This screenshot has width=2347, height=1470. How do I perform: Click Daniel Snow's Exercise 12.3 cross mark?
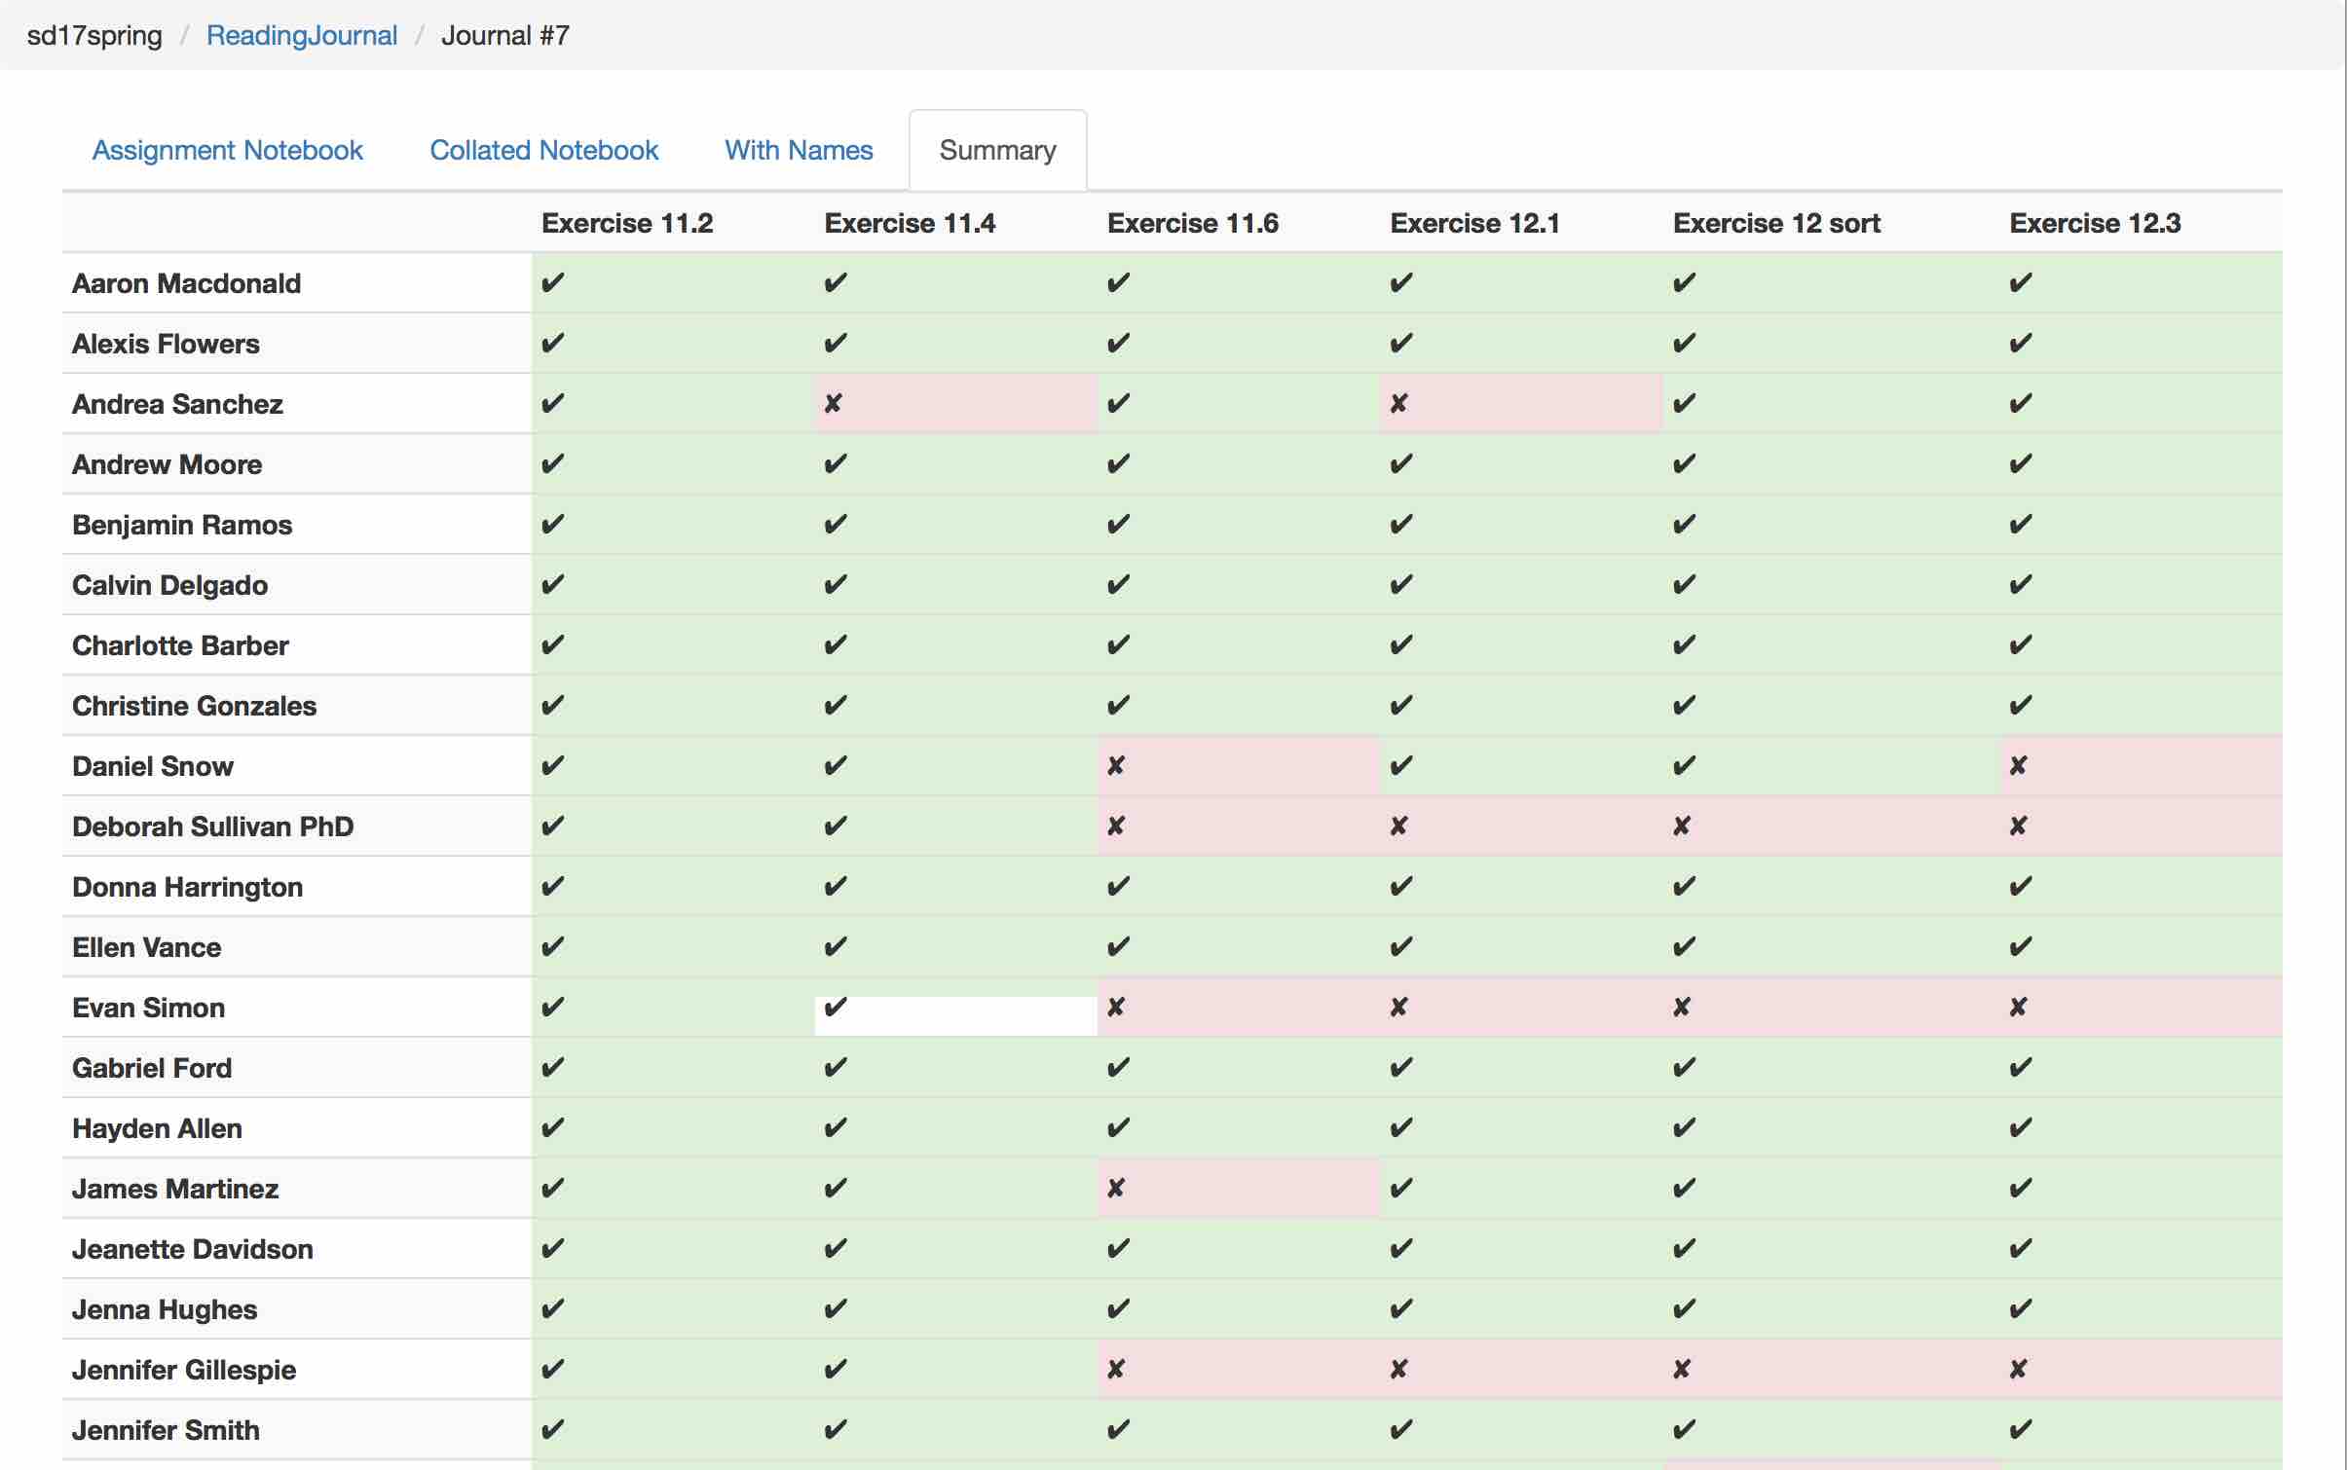[2018, 765]
